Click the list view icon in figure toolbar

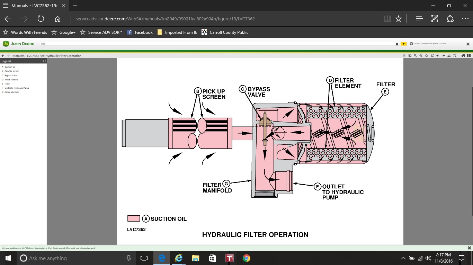[x=404, y=56]
